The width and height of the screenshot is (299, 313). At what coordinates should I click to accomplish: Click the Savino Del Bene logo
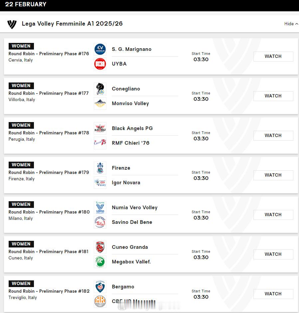(x=100, y=222)
